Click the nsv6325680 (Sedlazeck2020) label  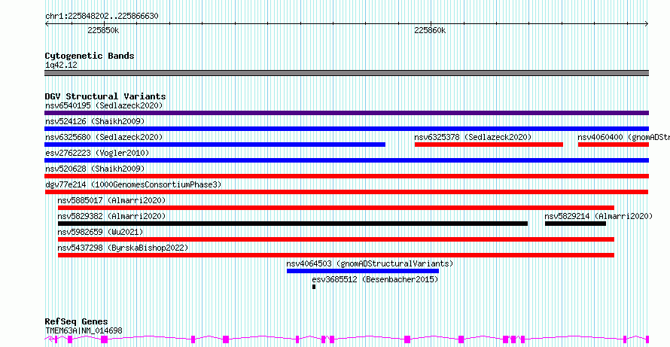point(104,137)
